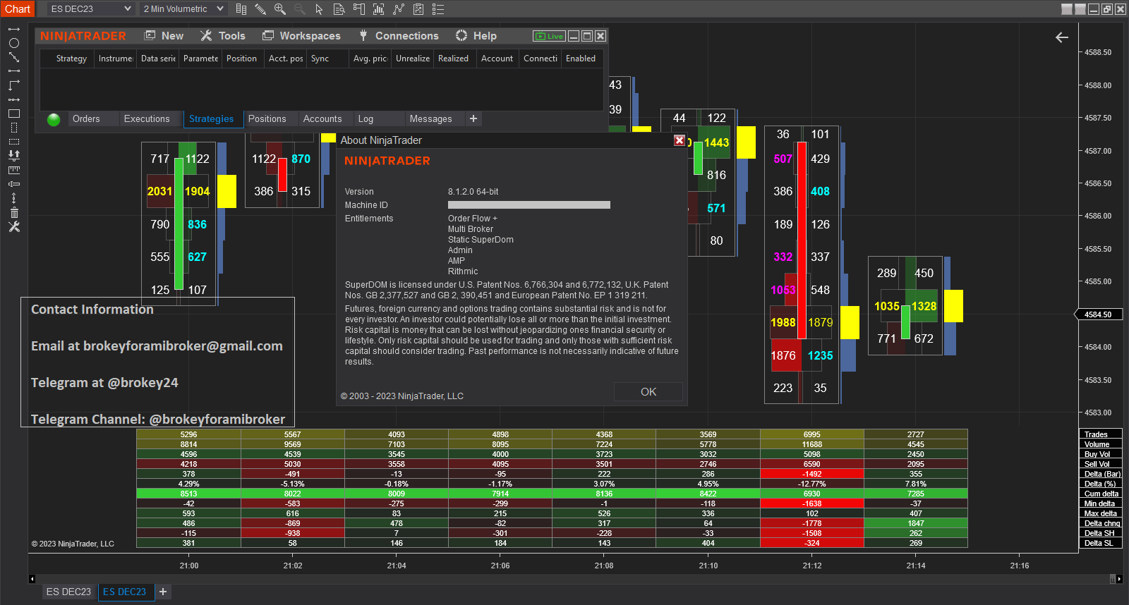Click the zoom in magnifier icon

click(280, 9)
